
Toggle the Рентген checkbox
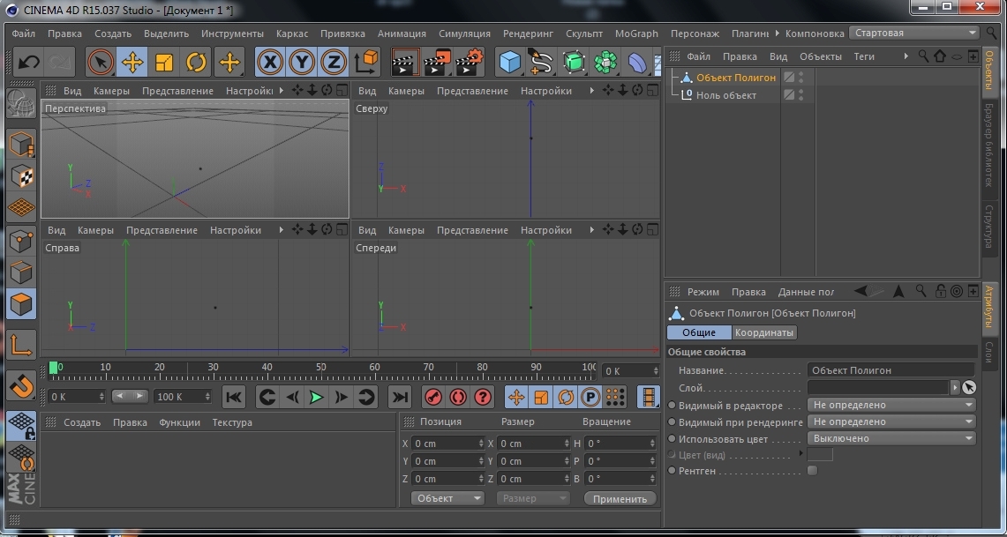pos(813,470)
